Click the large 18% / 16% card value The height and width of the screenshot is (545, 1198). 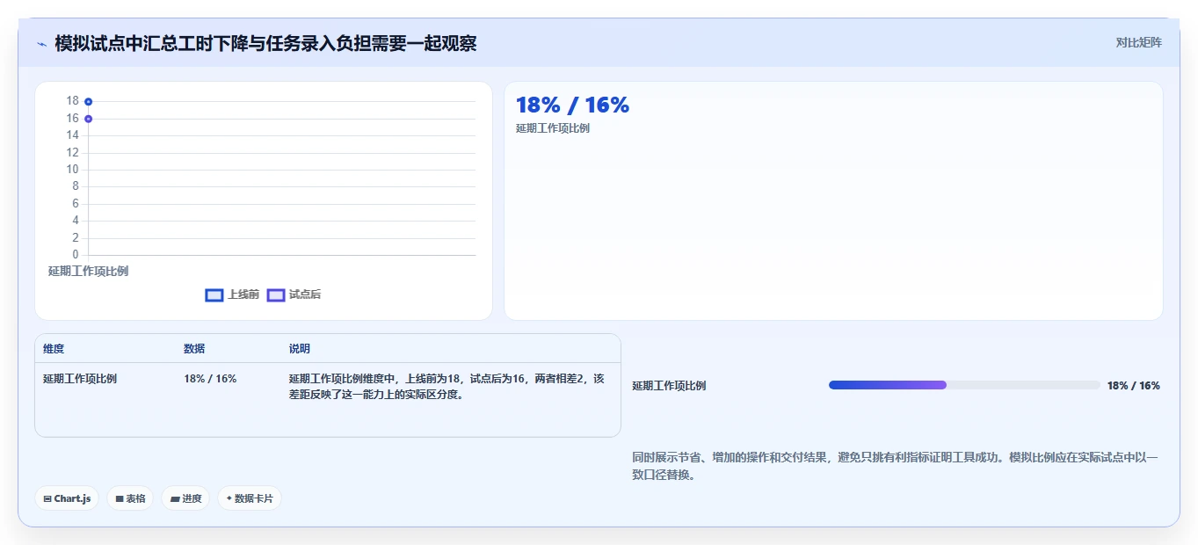572,105
